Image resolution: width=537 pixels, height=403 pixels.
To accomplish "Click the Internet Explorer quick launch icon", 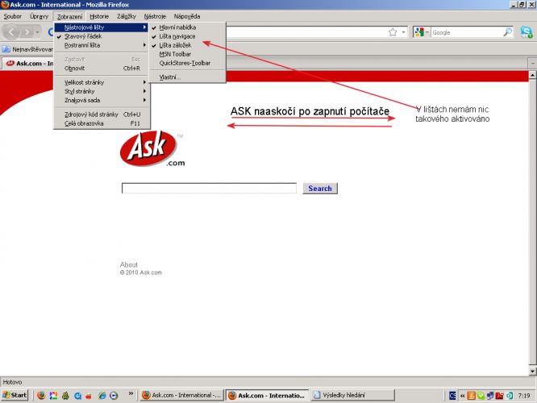I will (x=102, y=396).
